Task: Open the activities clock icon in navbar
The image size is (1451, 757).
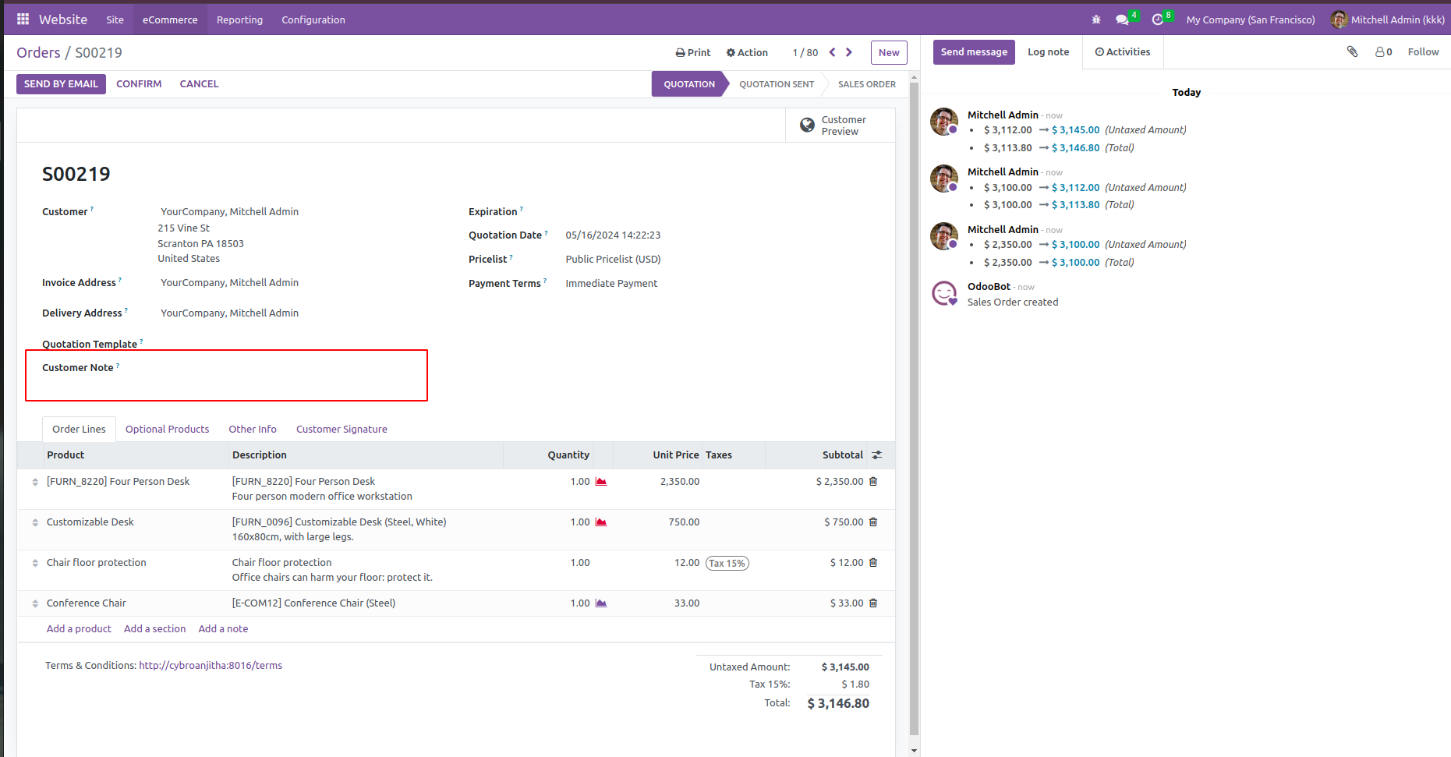Action: click(1157, 19)
